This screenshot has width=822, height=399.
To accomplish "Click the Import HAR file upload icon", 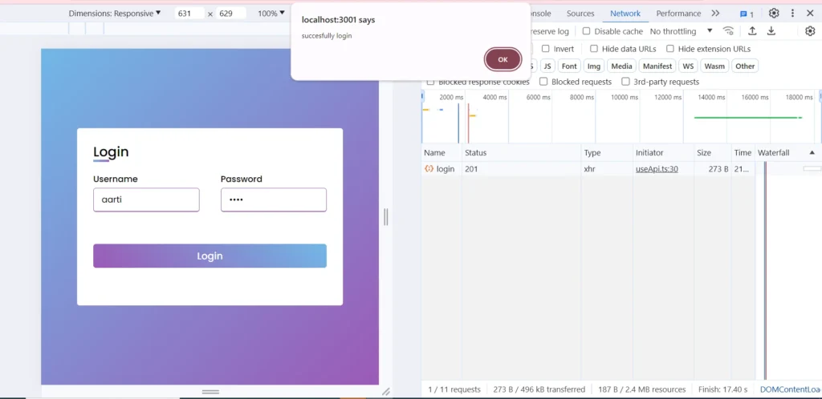I will [752, 31].
